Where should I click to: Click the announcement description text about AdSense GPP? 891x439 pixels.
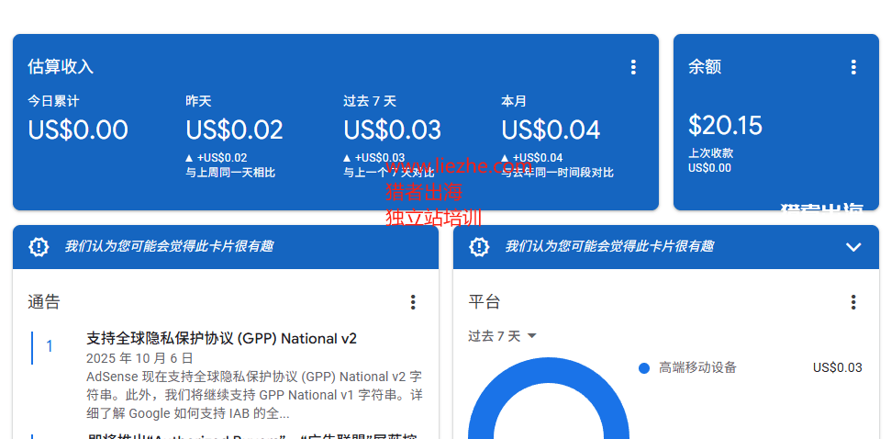254,395
